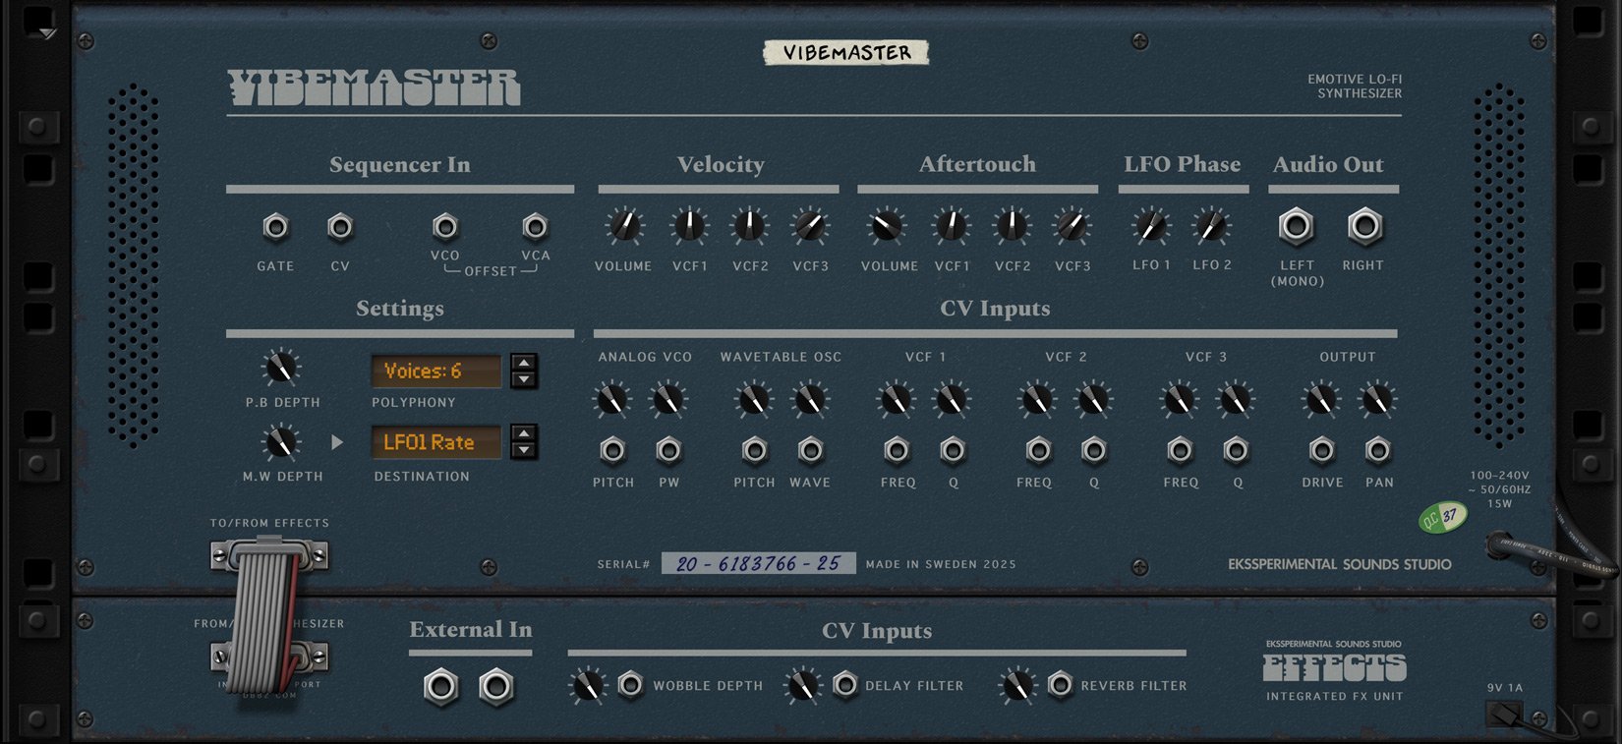Click the Sequencer In GATE jack
The height and width of the screenshot is (744, 1622).
tap(276, 228)
